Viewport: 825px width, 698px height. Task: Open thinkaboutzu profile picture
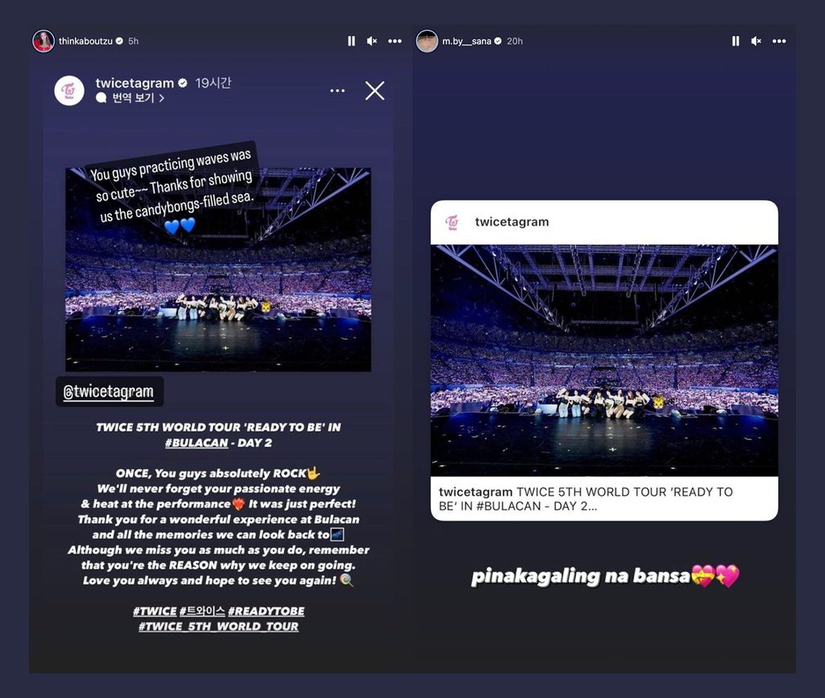click(x=44, y=41)
